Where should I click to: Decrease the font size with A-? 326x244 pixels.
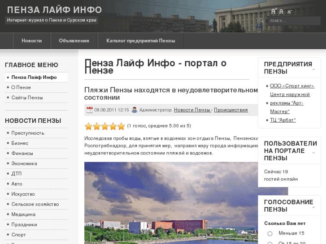tap(289, 12)
